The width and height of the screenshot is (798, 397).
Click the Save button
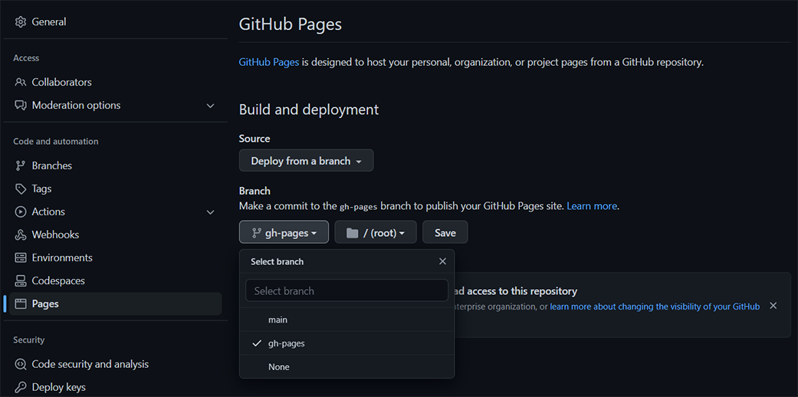point(445,232)
